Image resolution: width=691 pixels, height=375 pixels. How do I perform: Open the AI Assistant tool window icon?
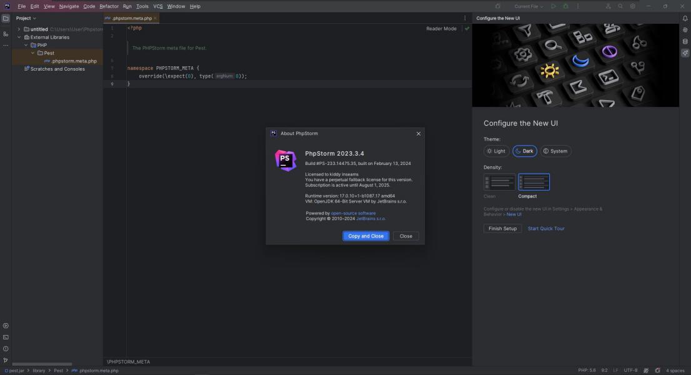685,30
